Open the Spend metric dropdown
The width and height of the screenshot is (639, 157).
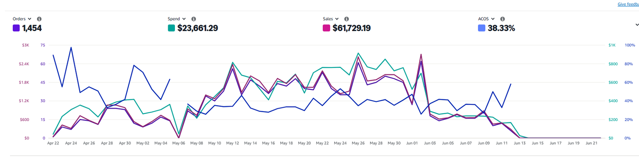[x=177, y=19]
